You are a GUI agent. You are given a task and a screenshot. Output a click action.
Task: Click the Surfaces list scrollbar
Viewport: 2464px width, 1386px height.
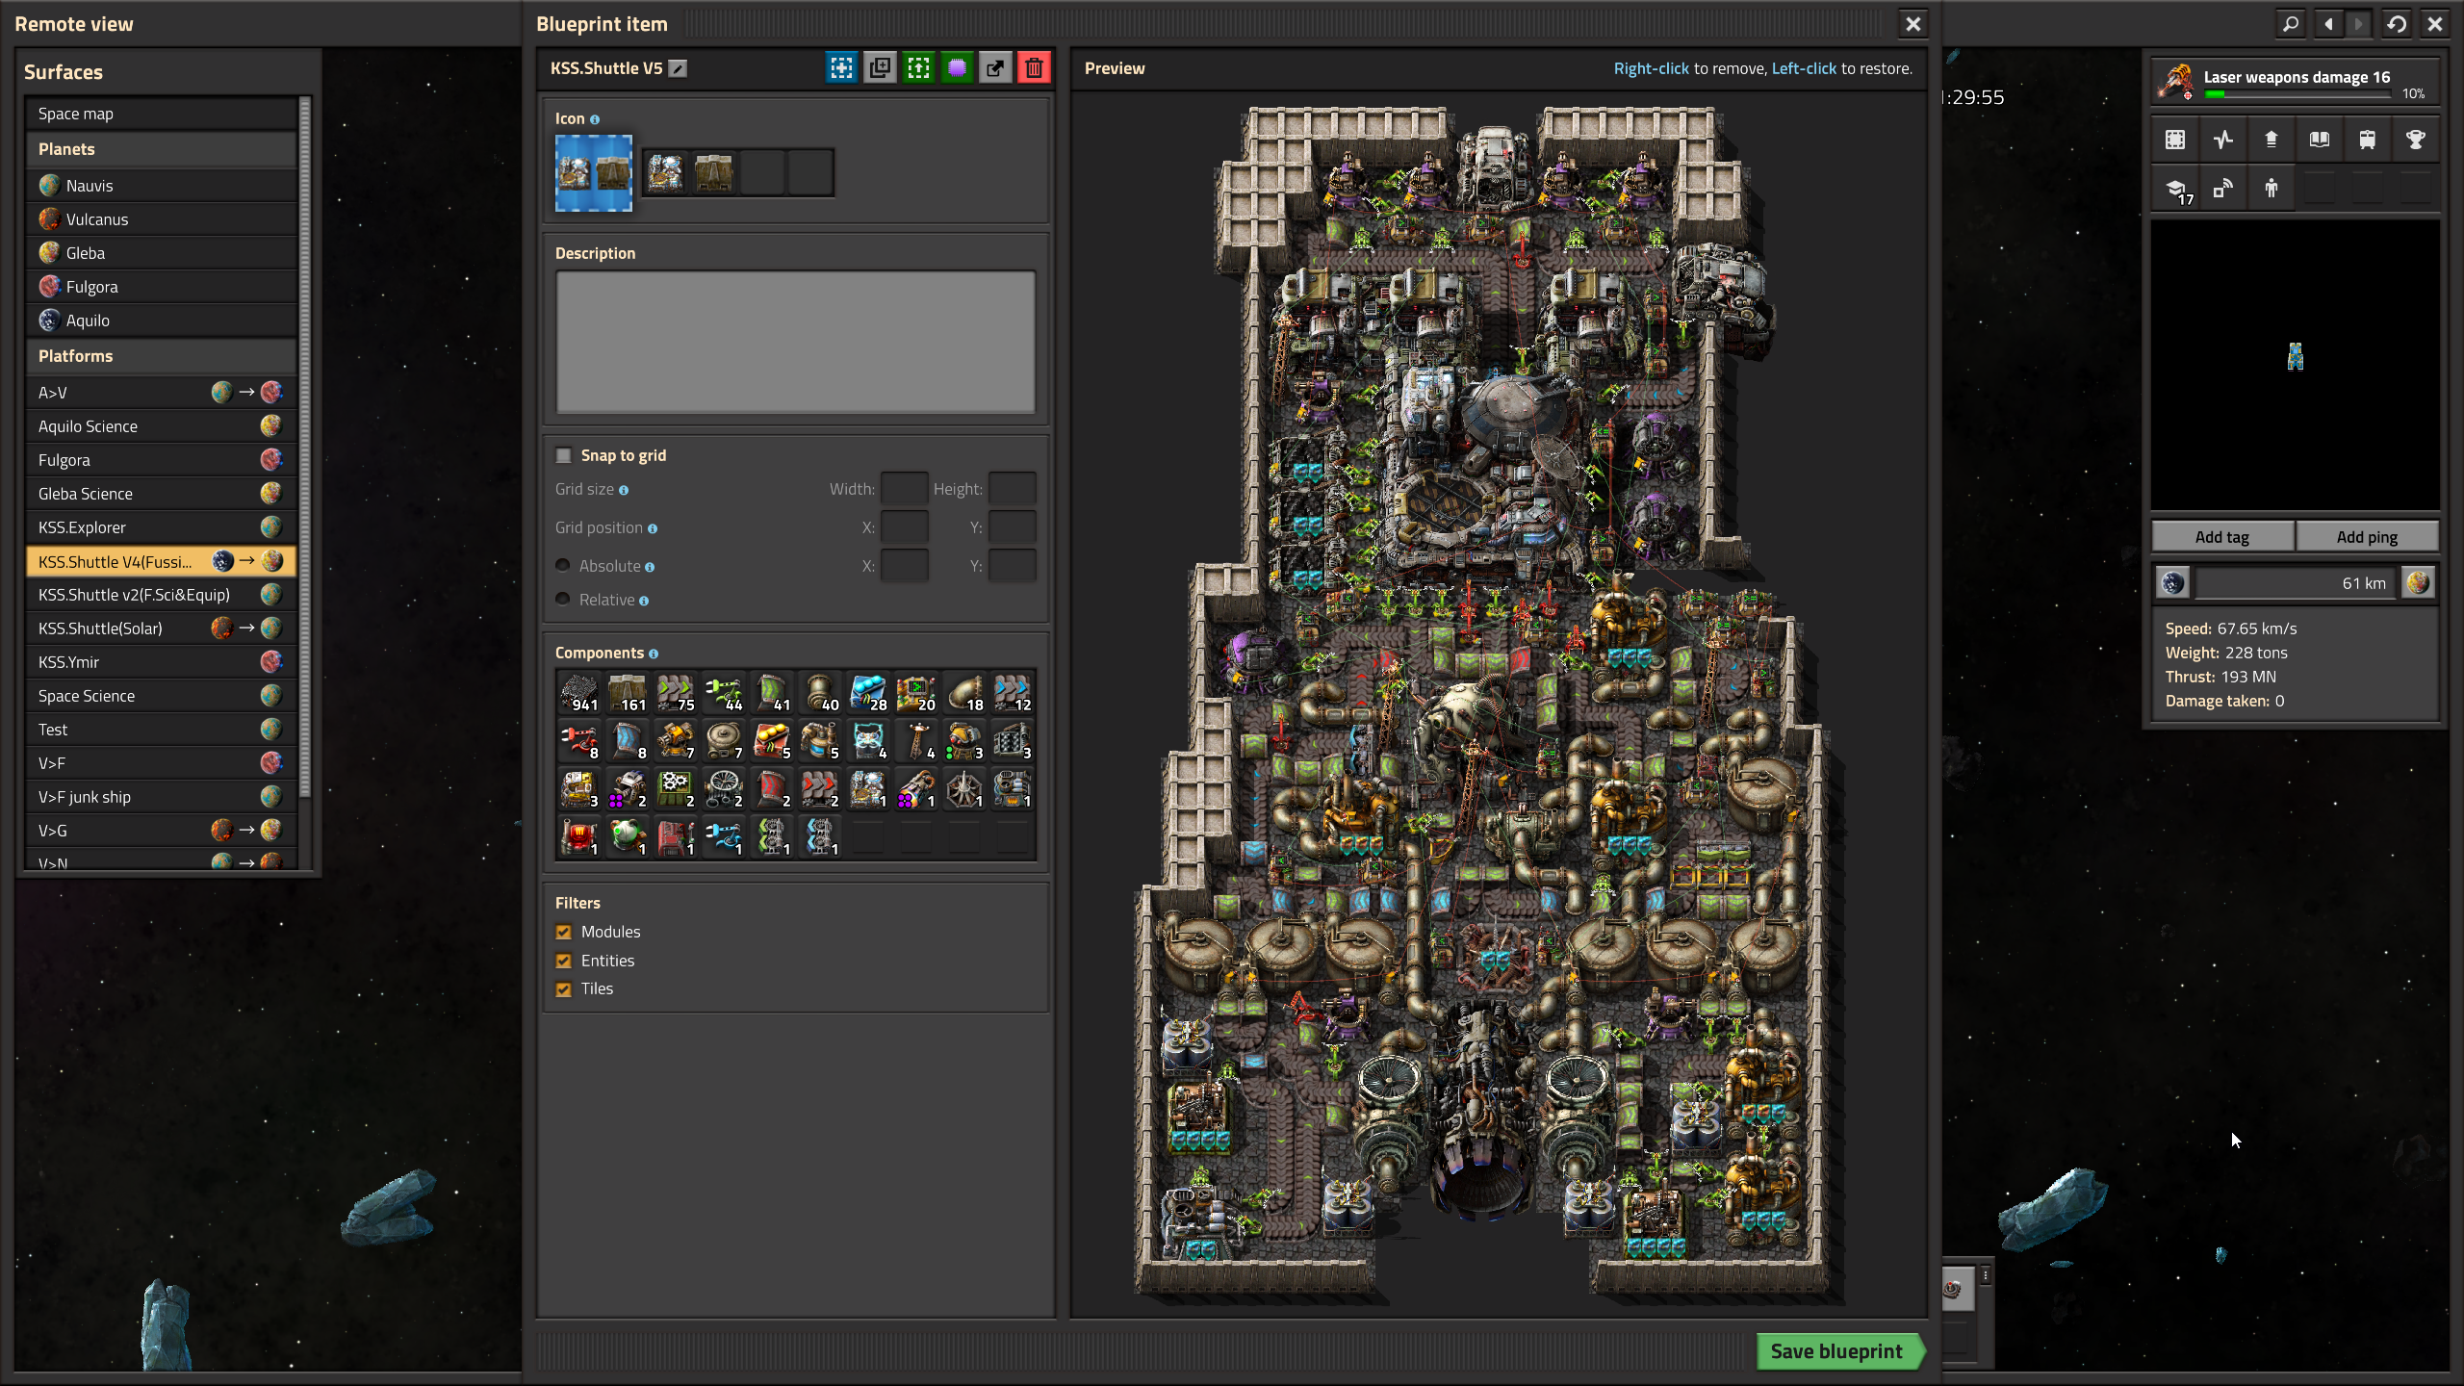tap(305, 448)
